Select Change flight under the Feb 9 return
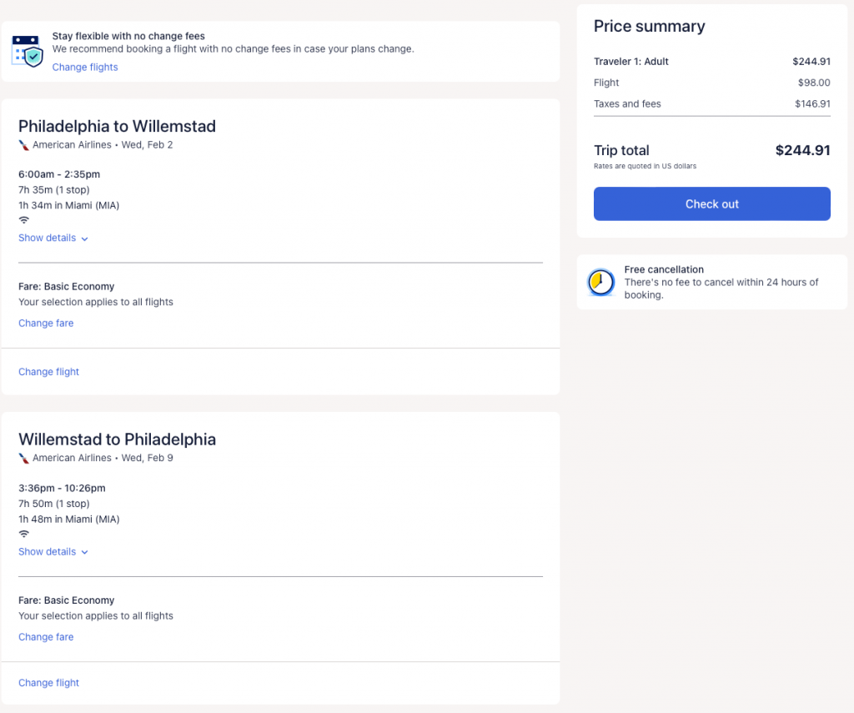 coord(48,683)
